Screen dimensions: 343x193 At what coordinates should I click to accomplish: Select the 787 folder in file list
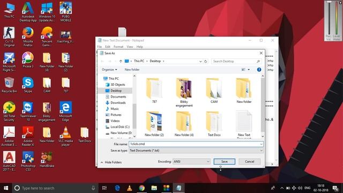coord(154,91)
